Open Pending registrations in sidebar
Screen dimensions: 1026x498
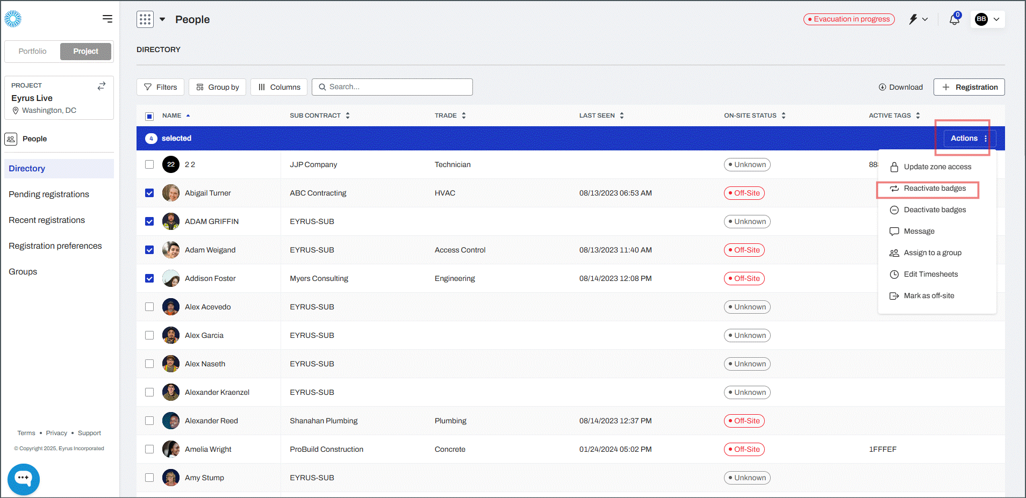click(x=49, y=194)
